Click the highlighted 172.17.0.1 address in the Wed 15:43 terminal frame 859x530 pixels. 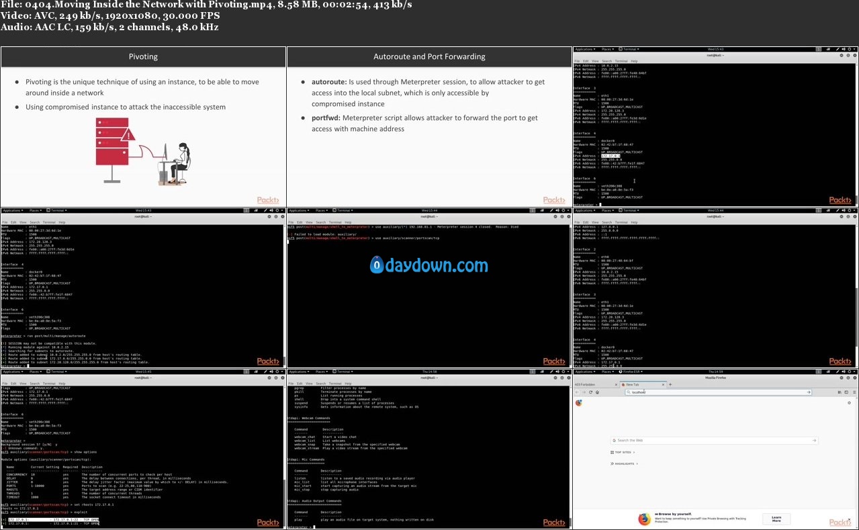(x=610, y=155)
